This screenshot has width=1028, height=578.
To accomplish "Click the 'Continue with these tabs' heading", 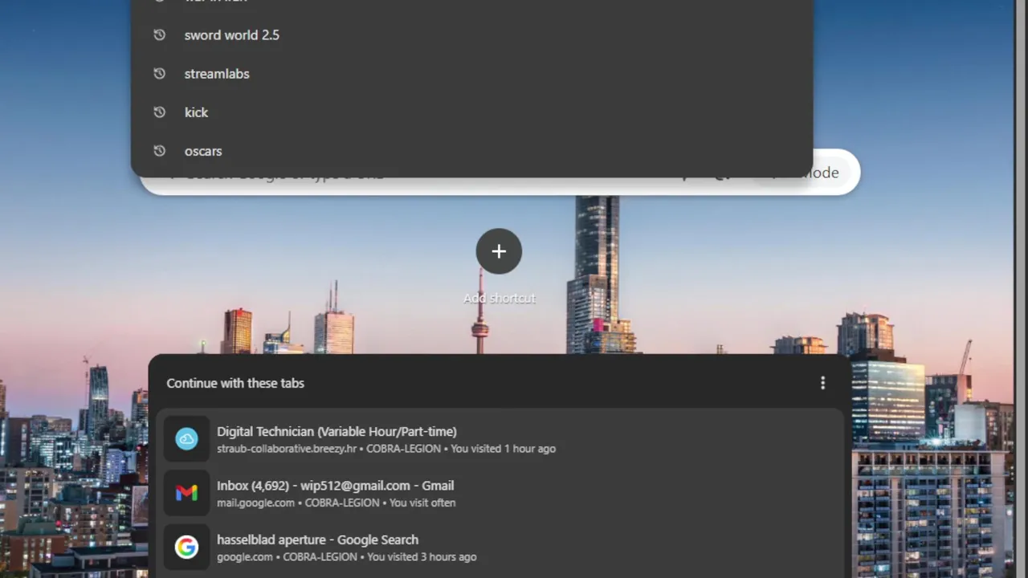I will tap(235, 383).
